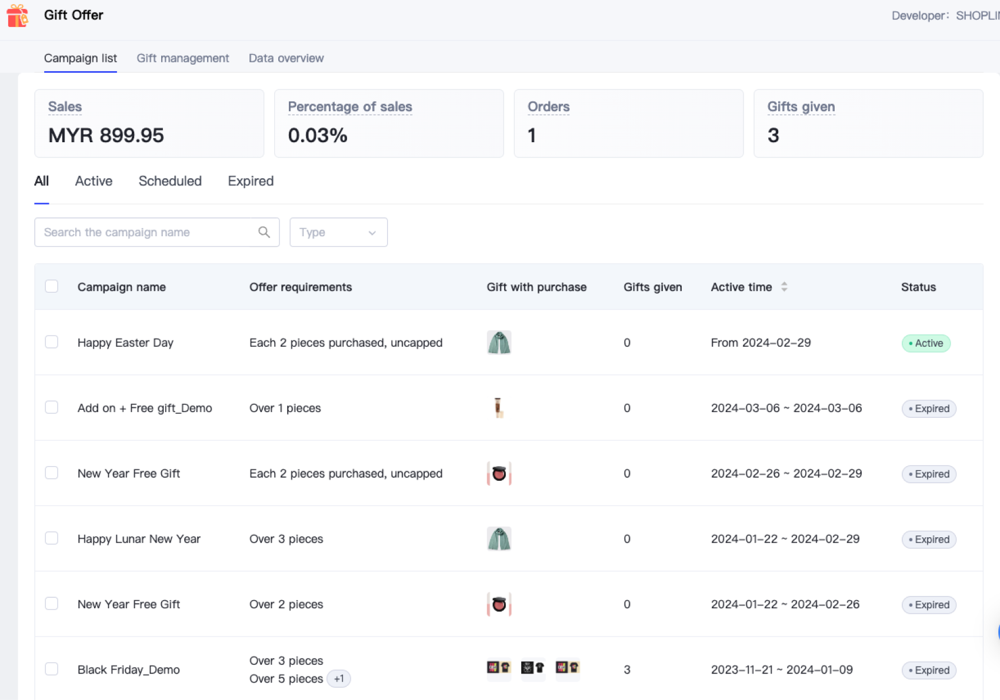
Task: Click third Black Friday_Demo gift thumbnail
Action: (568, 668)
